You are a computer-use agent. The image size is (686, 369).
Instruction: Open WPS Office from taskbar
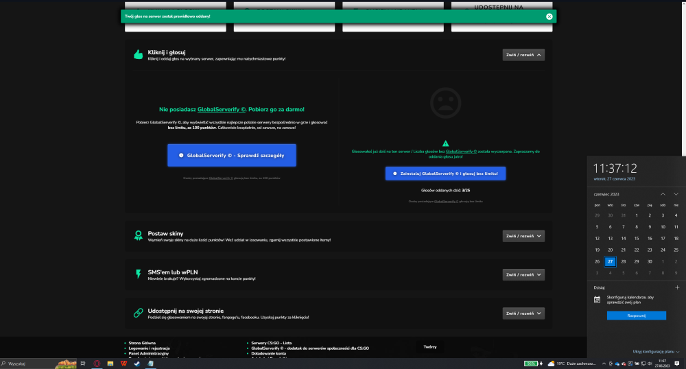(123, 364)
